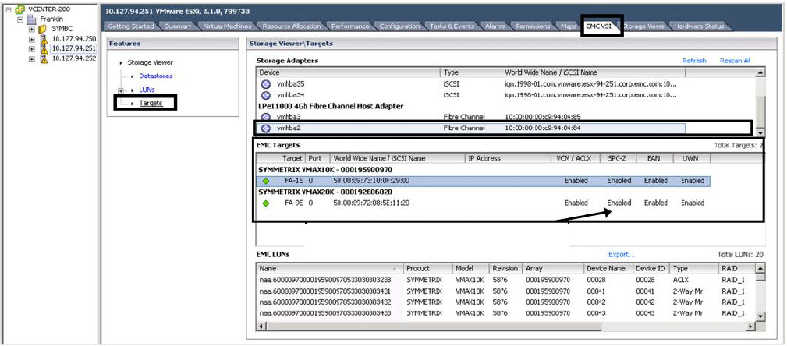The width and height of the screenshot is (787, 346).
Task: Click the Rescan All link
Action: point(735,61)
